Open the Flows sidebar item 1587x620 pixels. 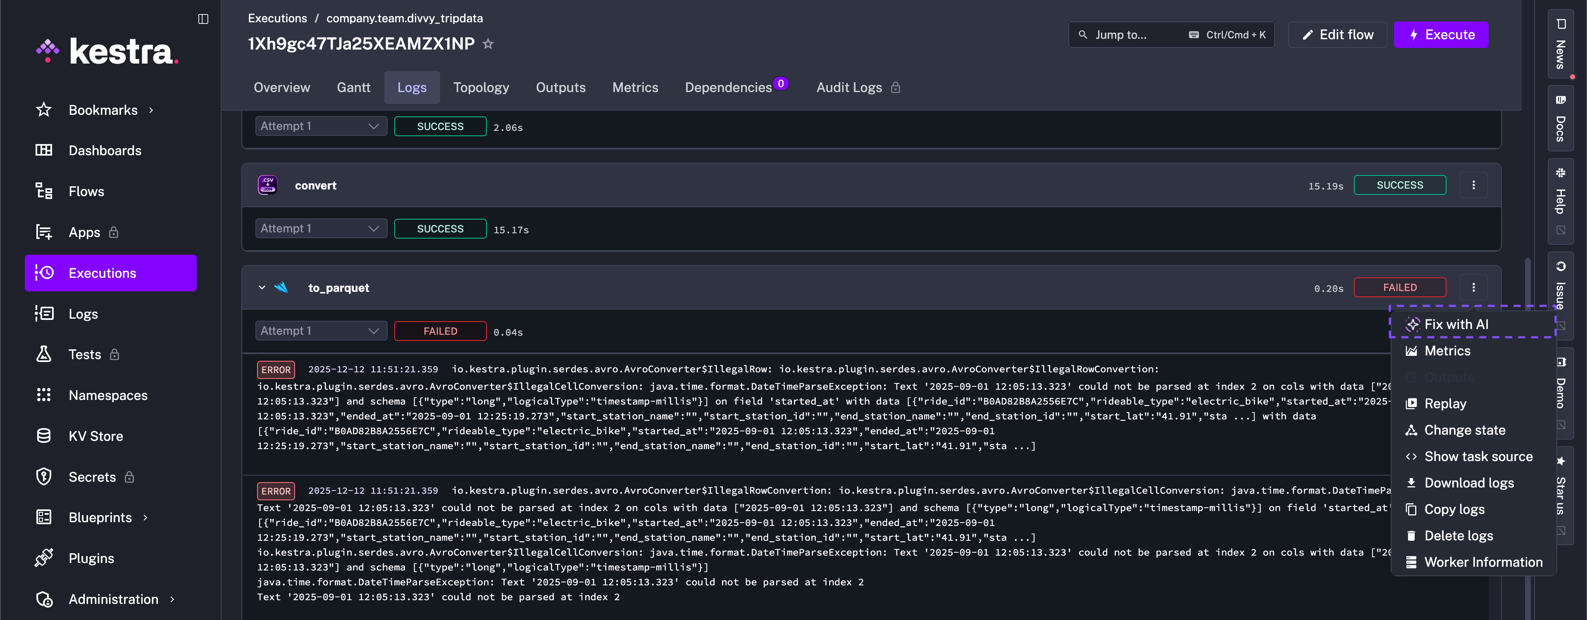(x=86, y=191)
